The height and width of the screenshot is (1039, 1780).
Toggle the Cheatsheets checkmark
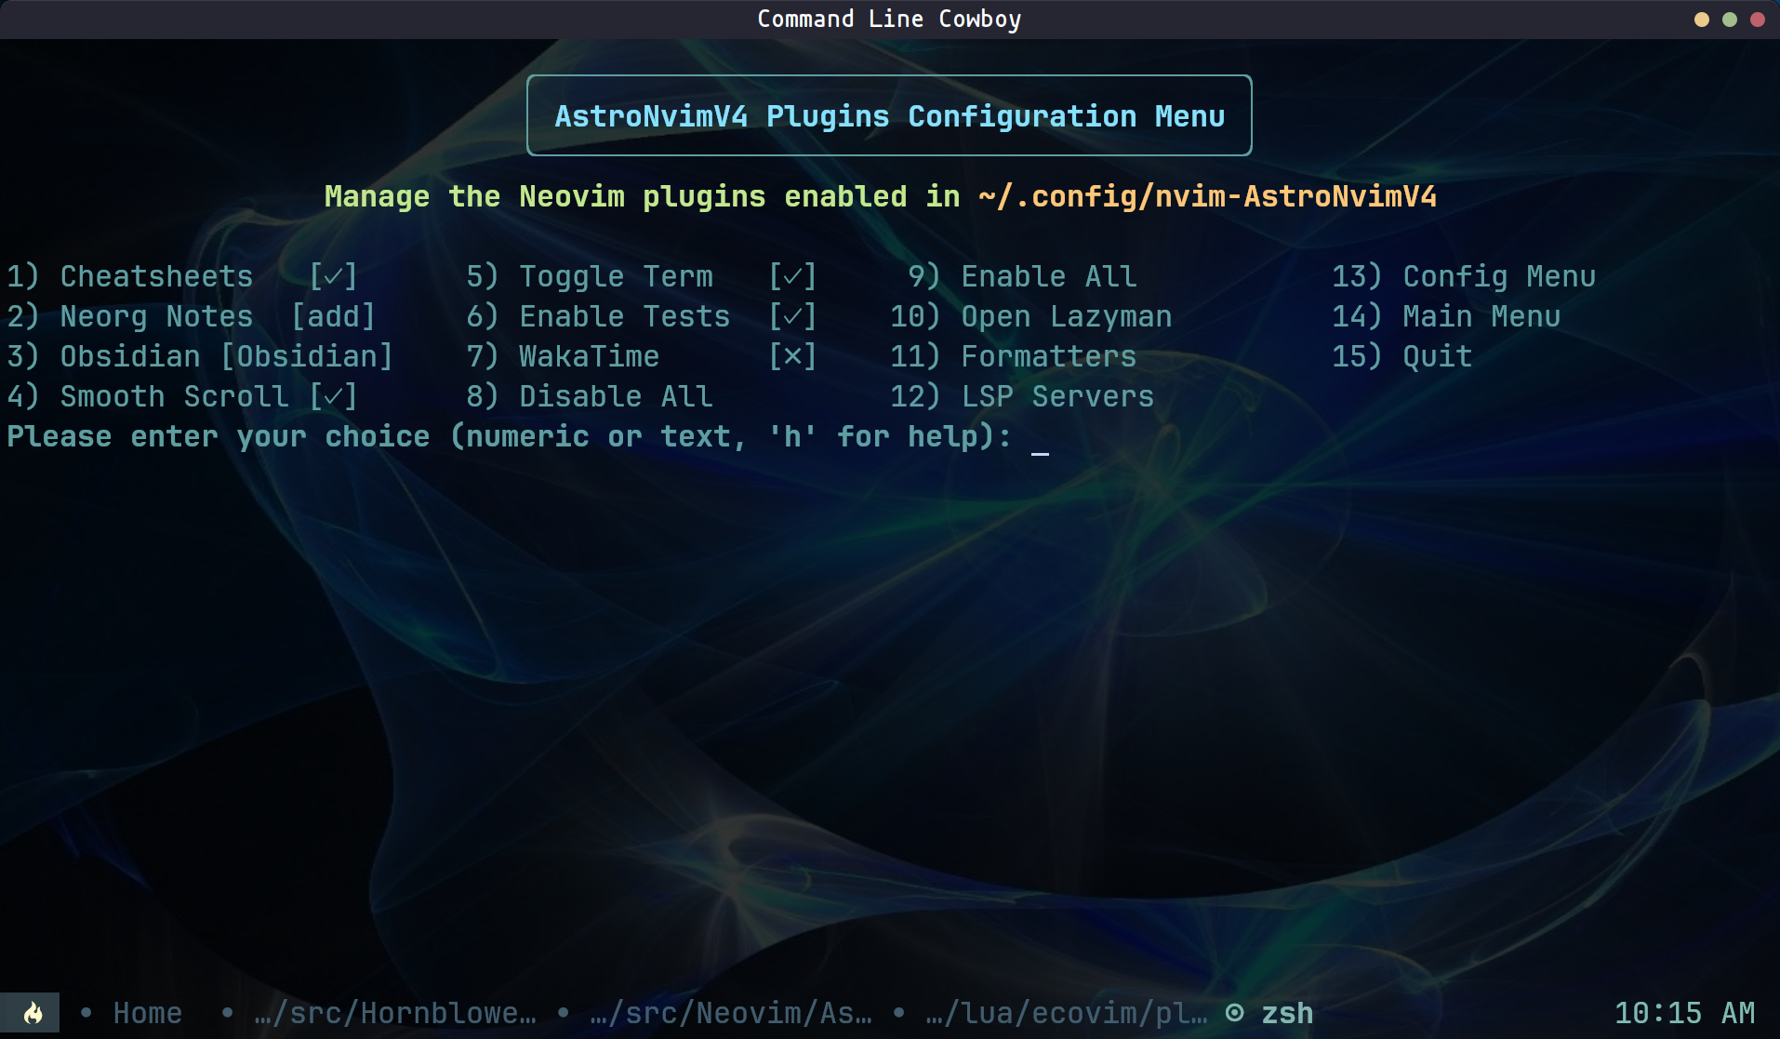[333, 276]
